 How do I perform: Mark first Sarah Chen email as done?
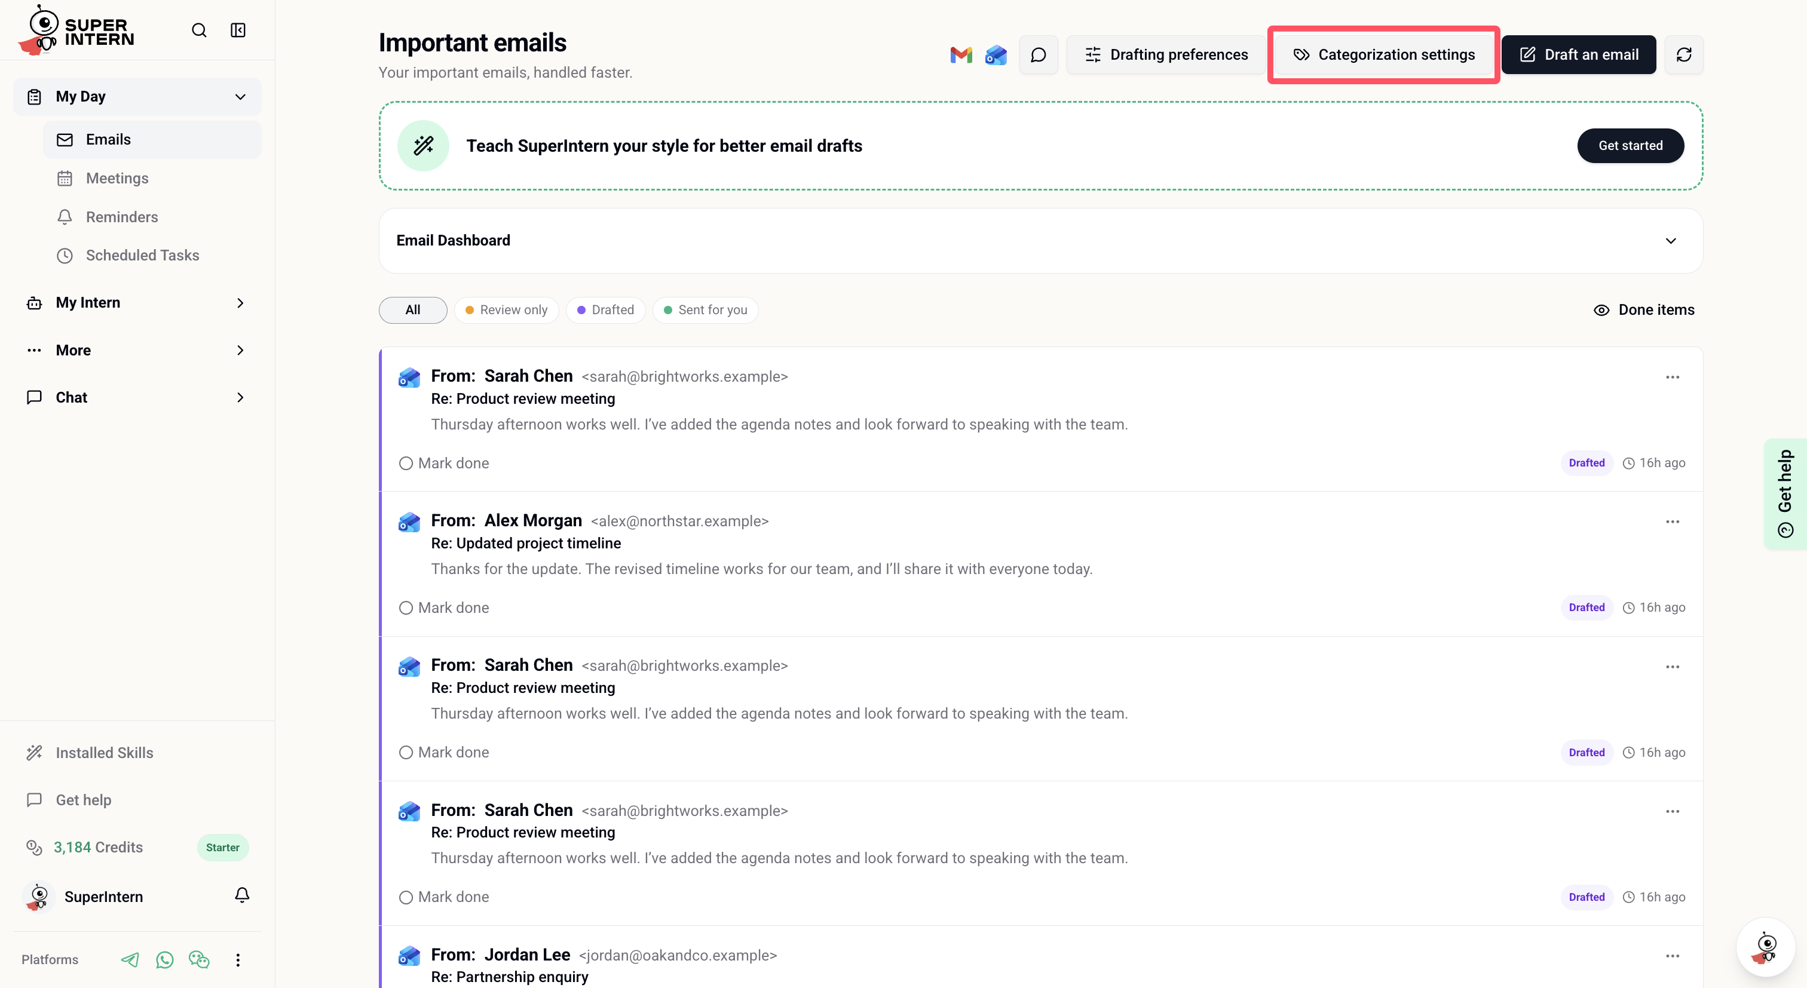(444, 464)
